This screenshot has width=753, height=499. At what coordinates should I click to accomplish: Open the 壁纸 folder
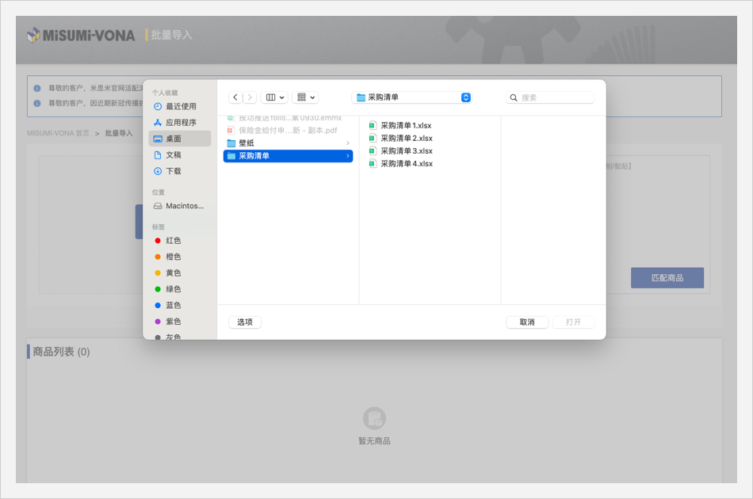[247, 143]
